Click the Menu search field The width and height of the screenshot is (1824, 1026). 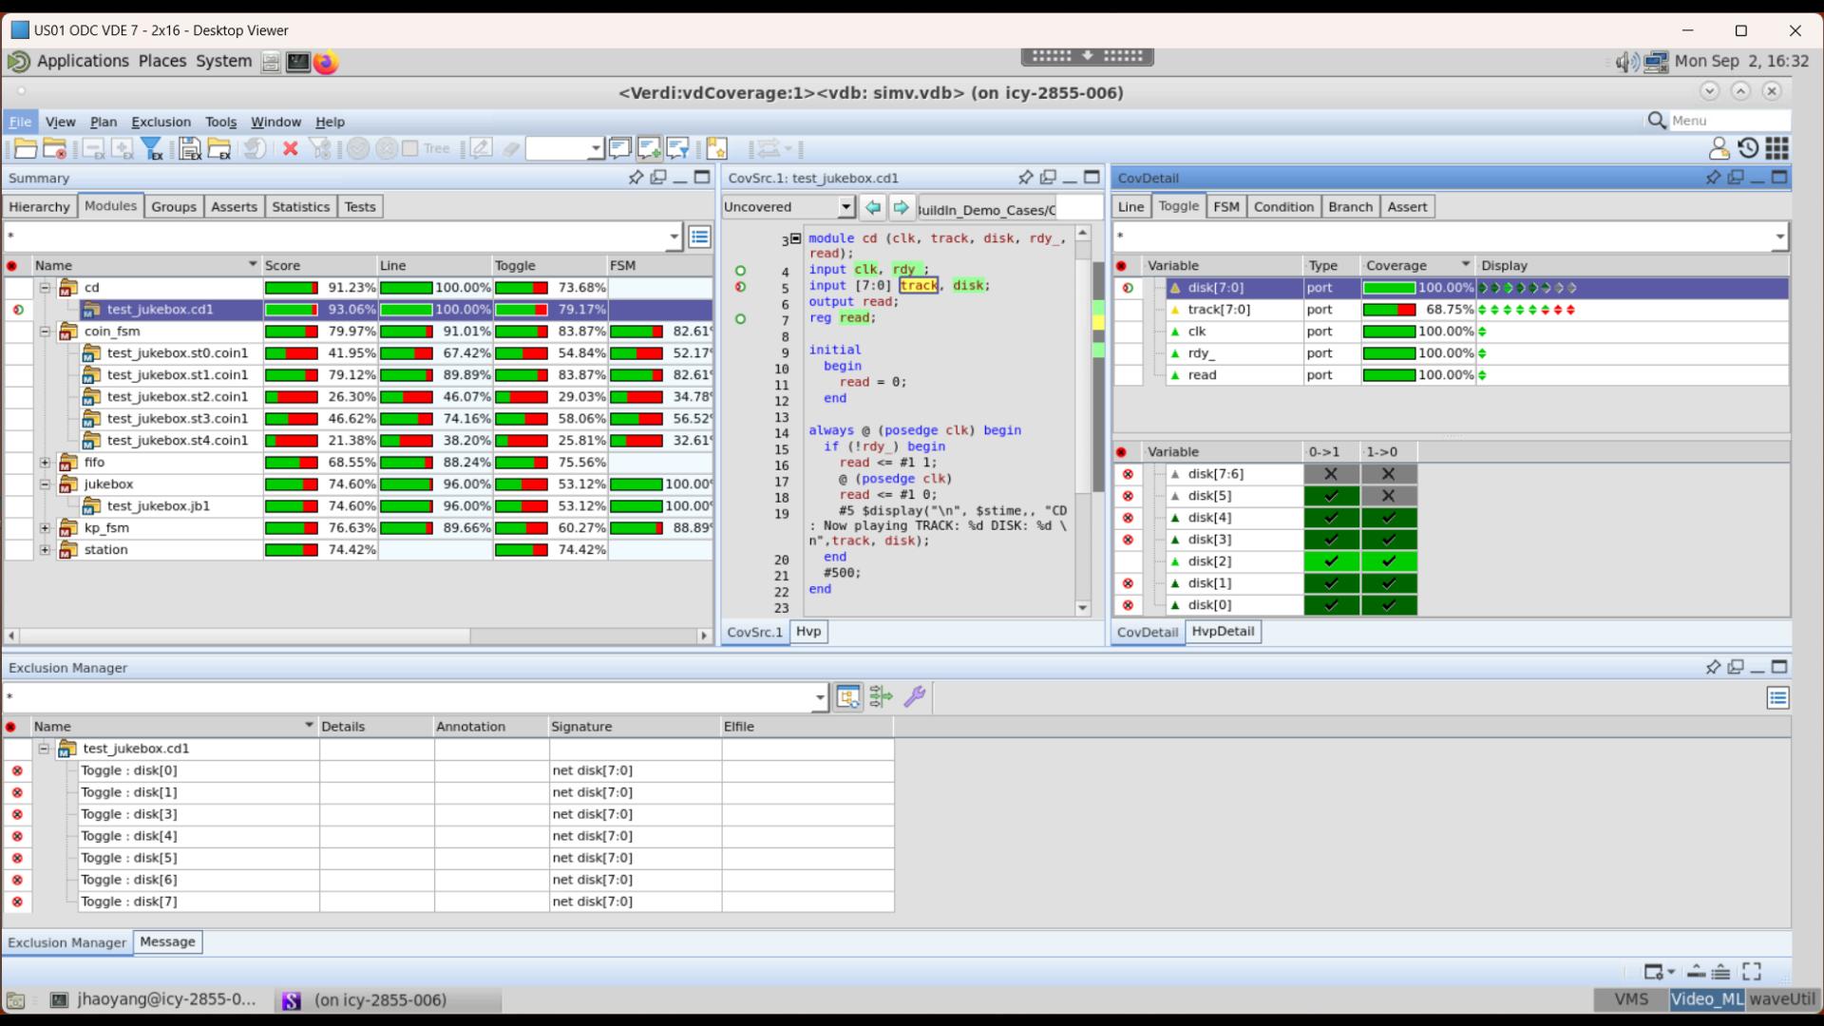pos(1728,121)
